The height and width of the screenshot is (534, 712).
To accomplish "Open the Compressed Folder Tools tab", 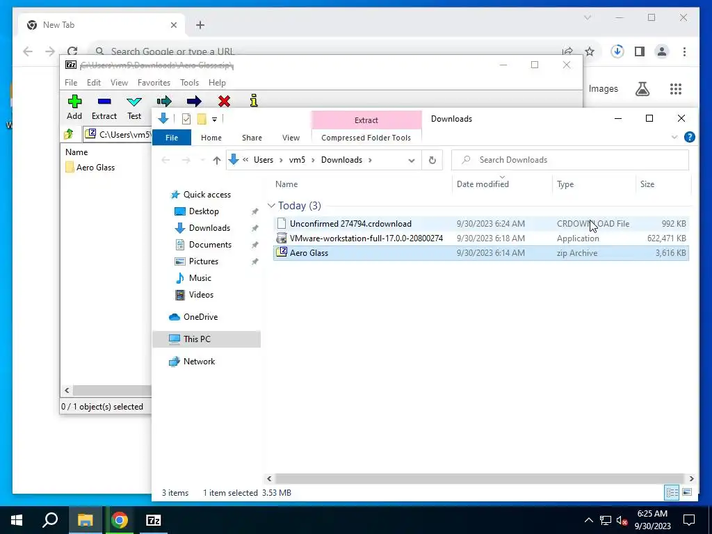I will point(366,138).
